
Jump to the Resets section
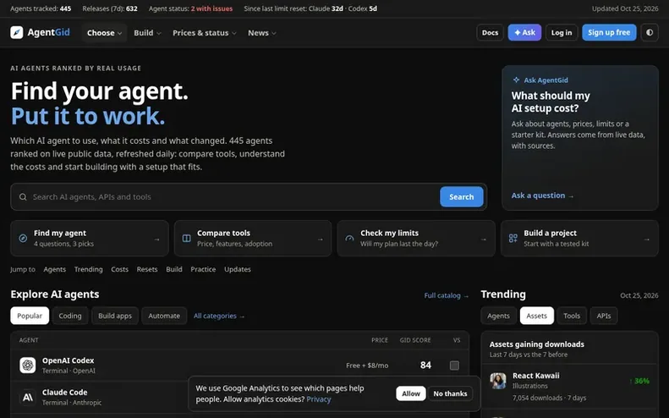pyautogui.click(x=147, y=269)
